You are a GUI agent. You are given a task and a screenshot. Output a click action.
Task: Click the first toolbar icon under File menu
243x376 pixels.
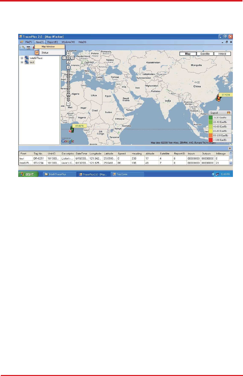tap(23, 47)
